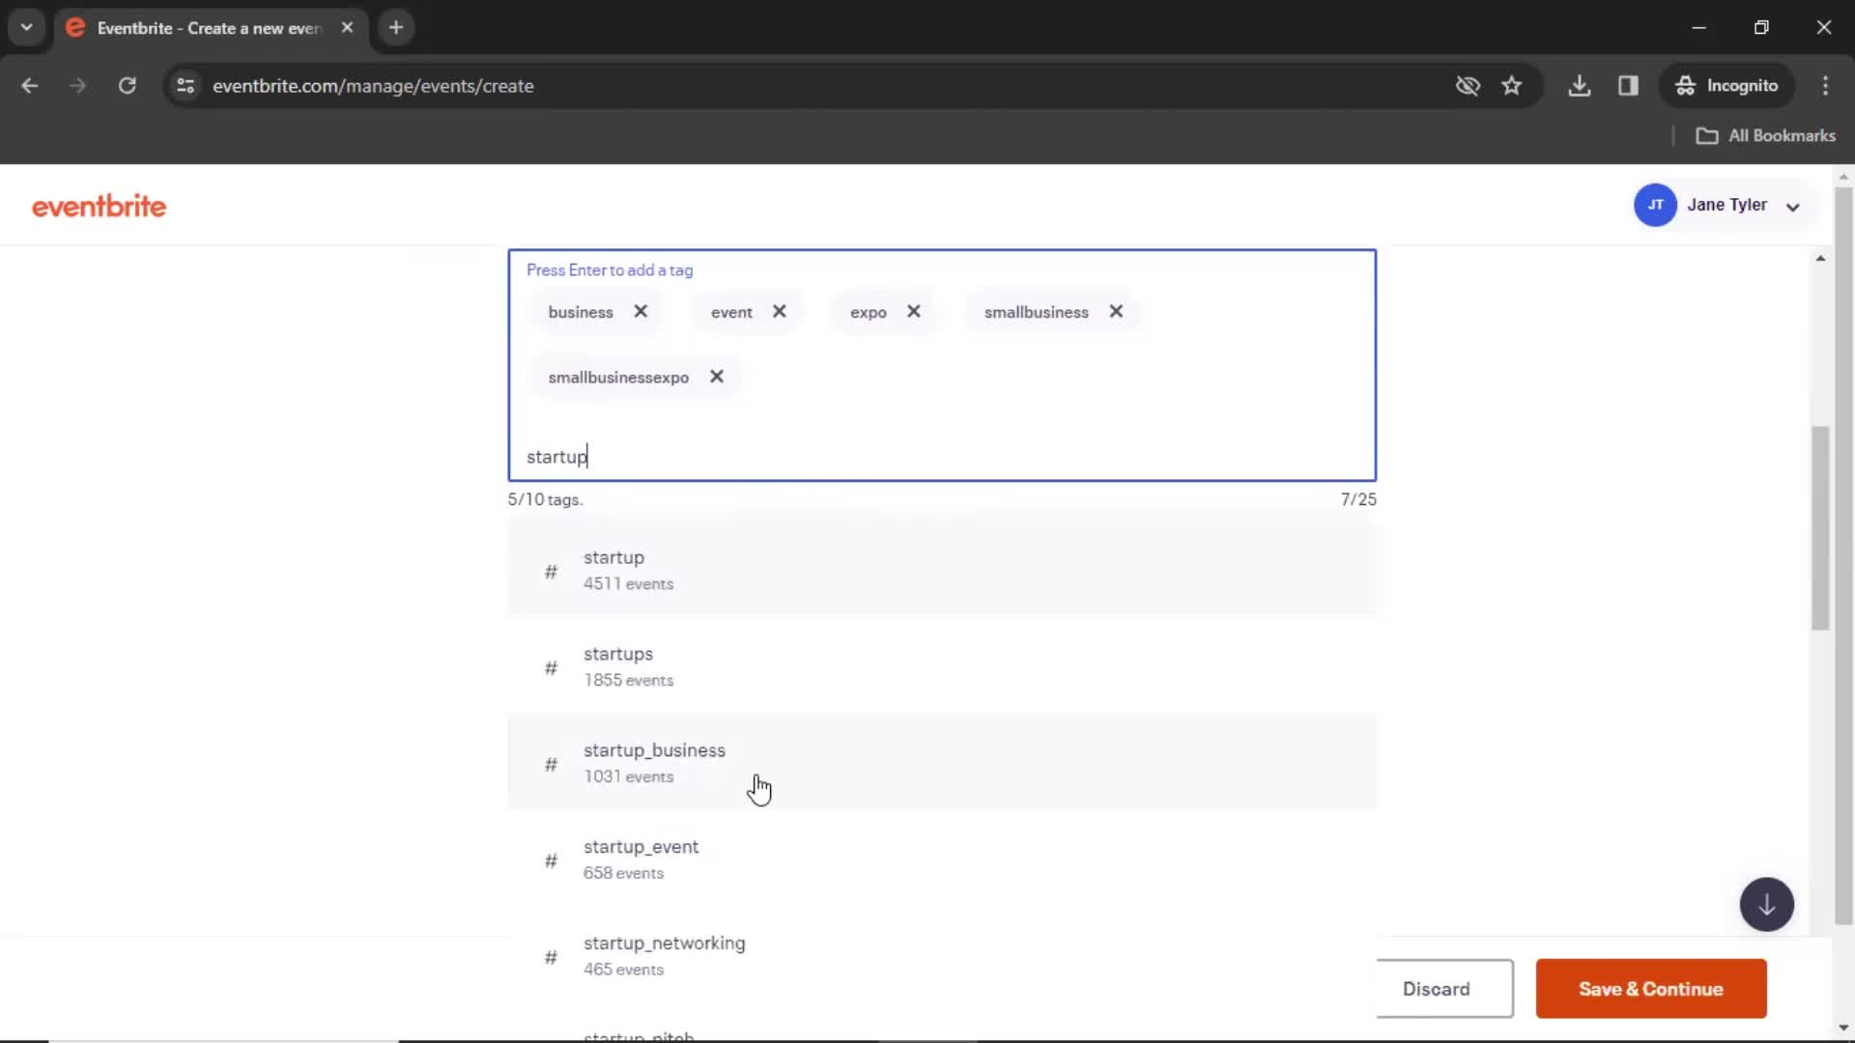This screenshot has width=1855, height=1043.
Task: Click the Incognito indicator
Action: pos(1727,86)
